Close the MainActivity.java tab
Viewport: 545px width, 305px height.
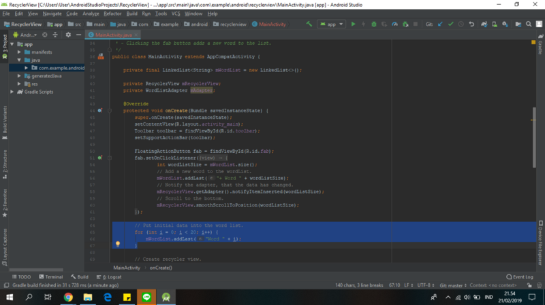click(136, 35)
